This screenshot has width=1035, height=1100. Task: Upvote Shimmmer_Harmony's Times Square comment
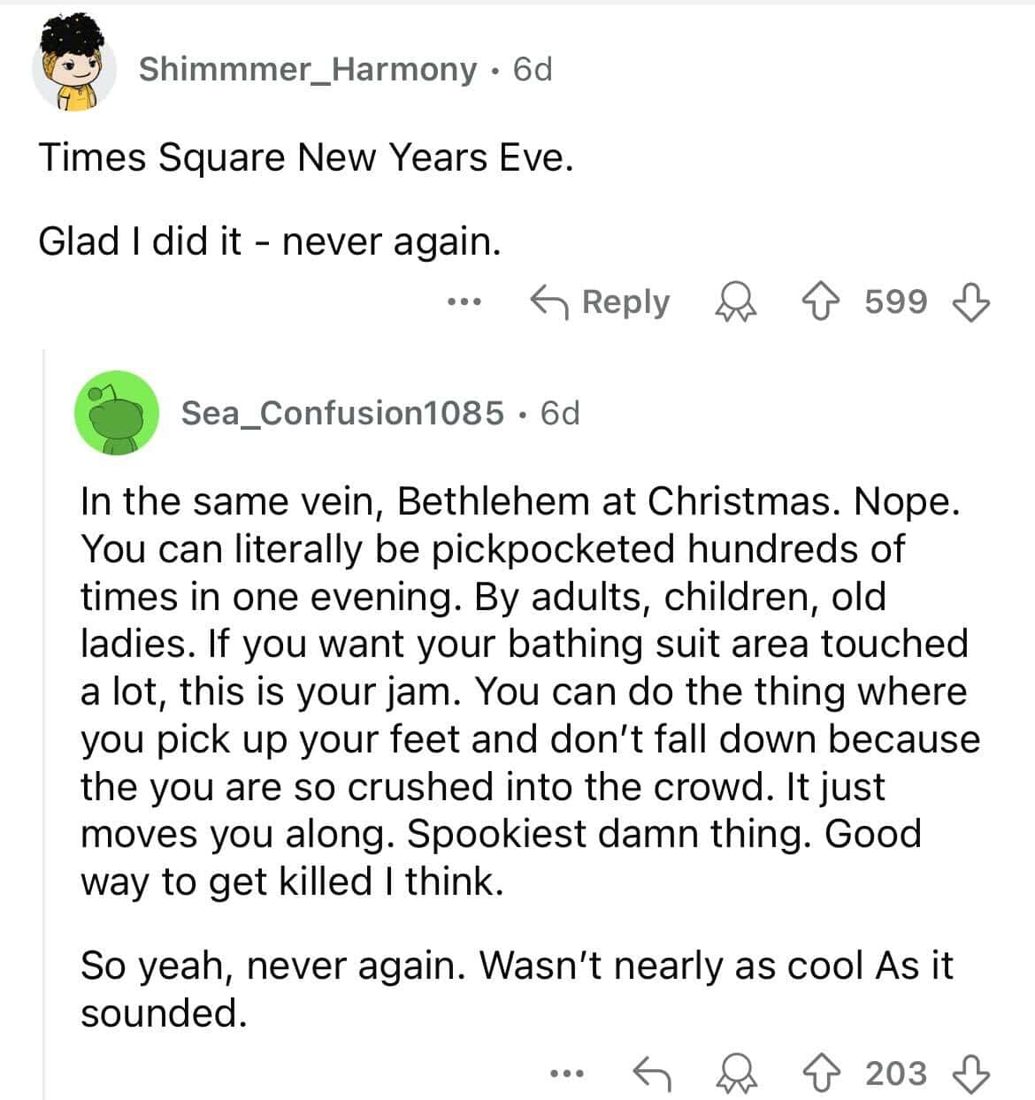point(832,302)
